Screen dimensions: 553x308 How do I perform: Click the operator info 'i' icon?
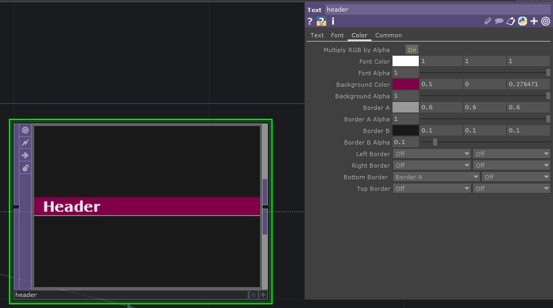(333, 22)
